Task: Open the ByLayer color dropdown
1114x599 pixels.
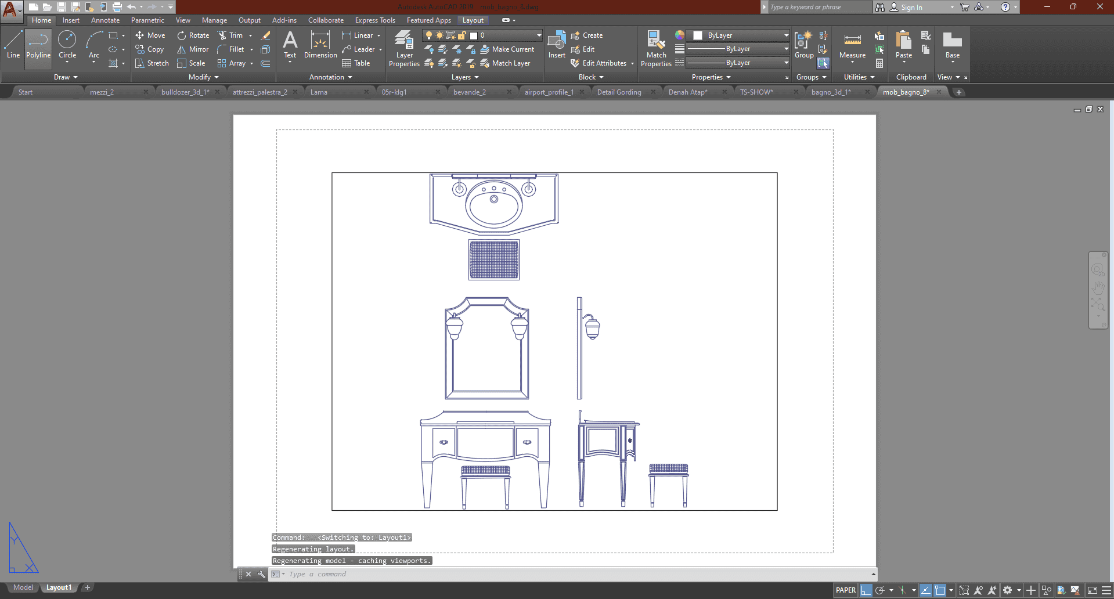Action: [786, 35]
